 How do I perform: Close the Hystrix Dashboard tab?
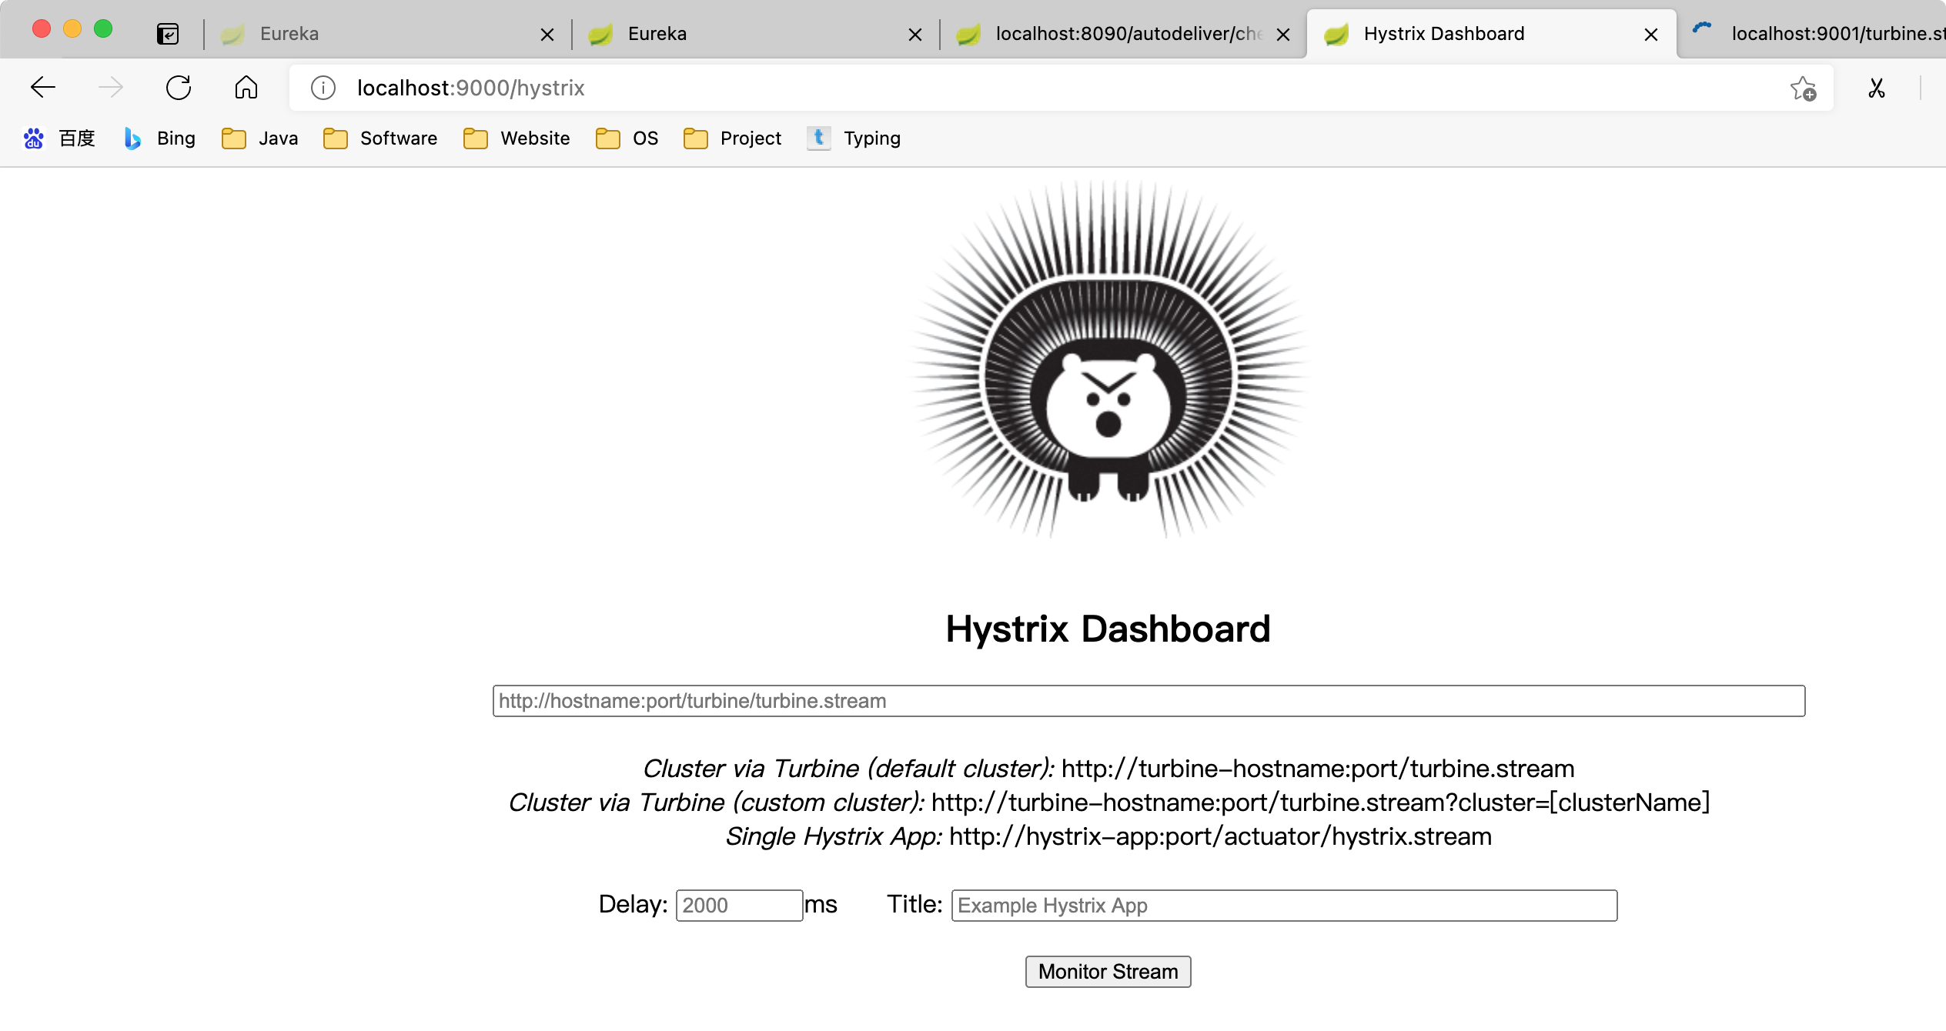pyautogui.click(x=1651, y=35)
